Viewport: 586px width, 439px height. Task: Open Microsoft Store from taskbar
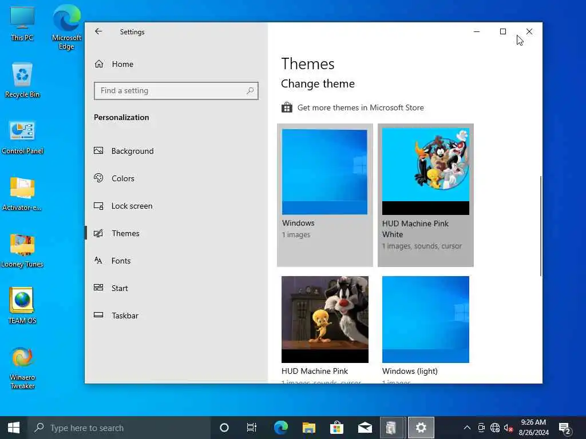336,428
